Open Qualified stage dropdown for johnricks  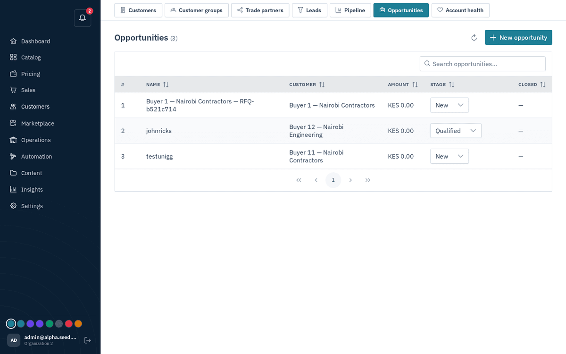pyautogui.click(x=456, y=131)
